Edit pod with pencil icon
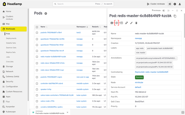 131,23
